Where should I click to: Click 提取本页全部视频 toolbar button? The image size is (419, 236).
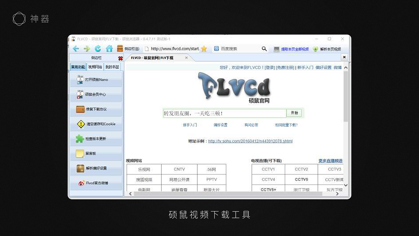coord(291,49)
